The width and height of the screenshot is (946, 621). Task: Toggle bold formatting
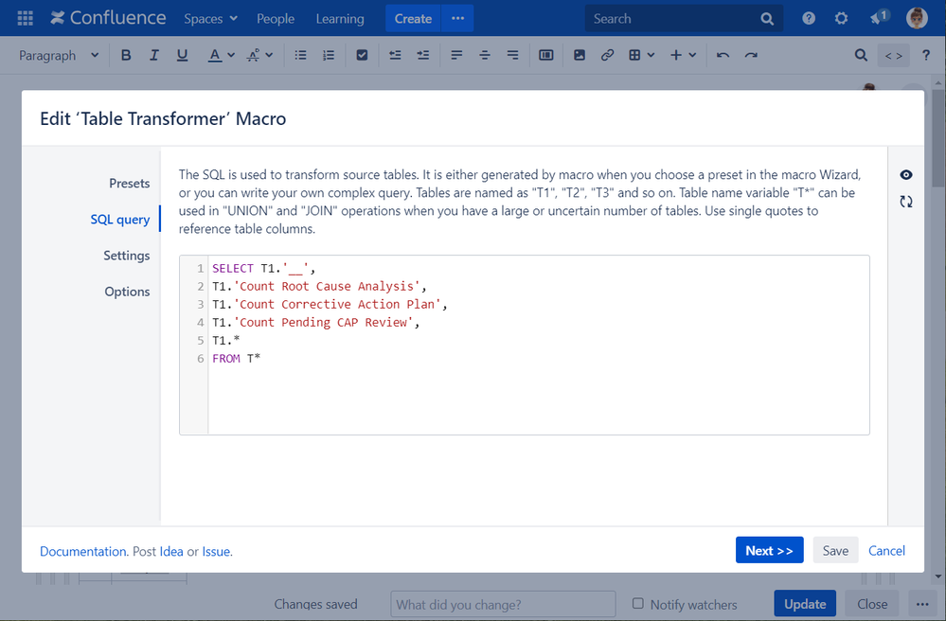tap(126, 56)
